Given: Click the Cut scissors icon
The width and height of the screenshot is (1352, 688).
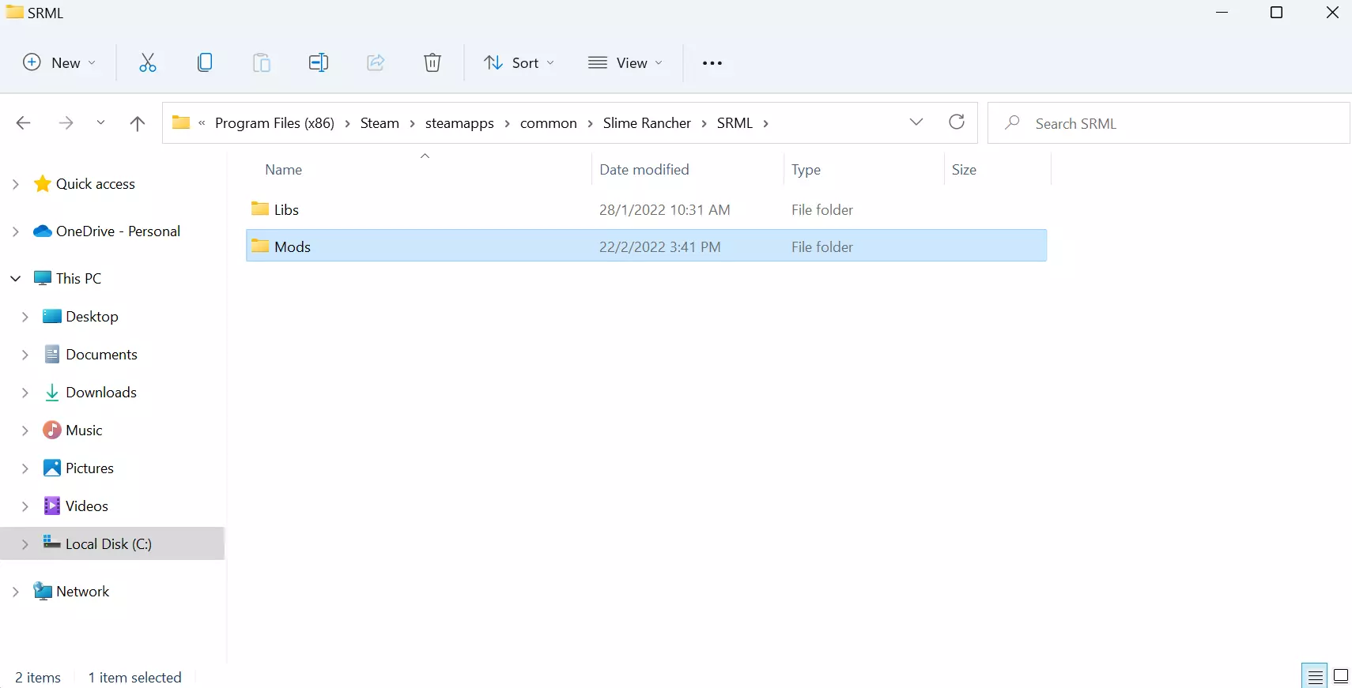Looking at the screenshot, I should coord(148,62).
